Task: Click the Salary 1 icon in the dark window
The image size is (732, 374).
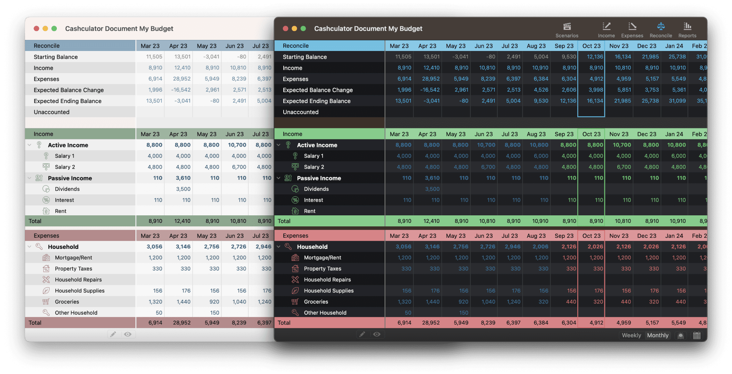Action: pyautogui.click(x=295, y=156)
